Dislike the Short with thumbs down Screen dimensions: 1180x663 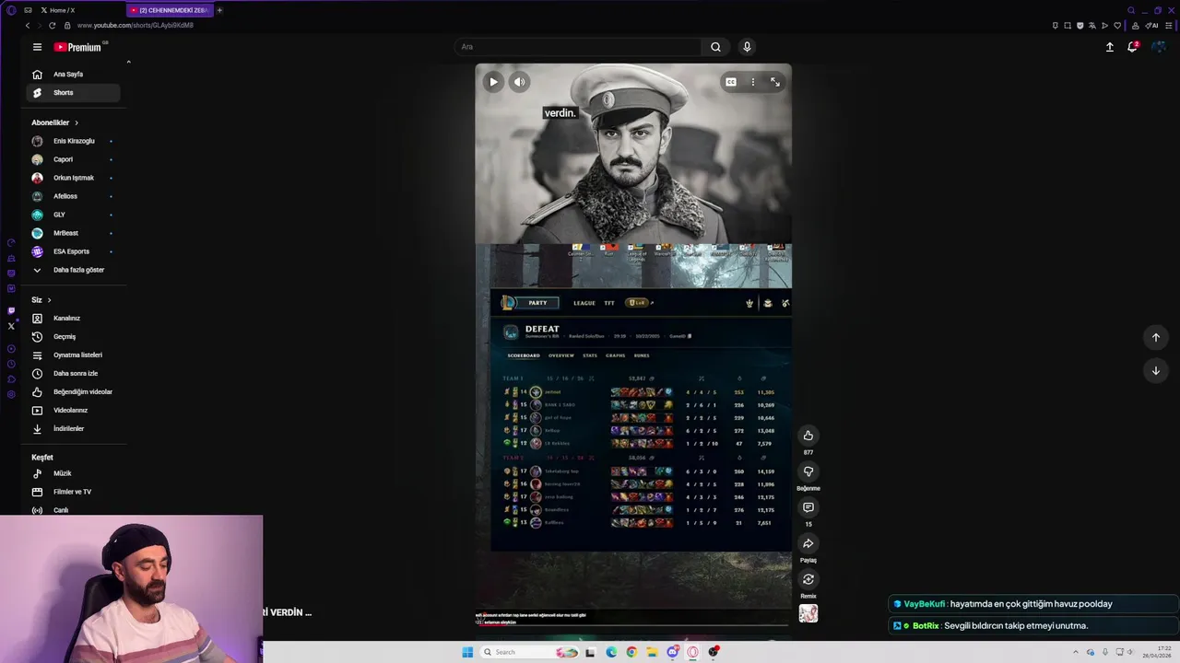click(808, 471)
